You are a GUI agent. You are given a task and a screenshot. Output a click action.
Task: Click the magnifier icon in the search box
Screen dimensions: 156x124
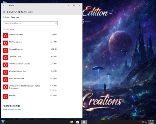coord(56,23)
